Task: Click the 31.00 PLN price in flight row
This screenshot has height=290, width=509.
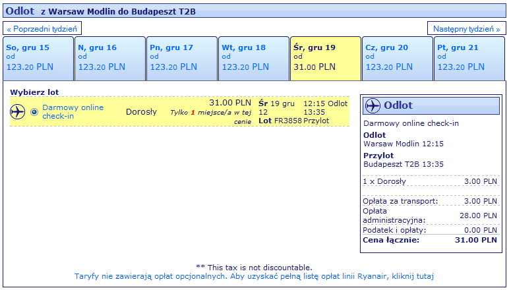Action: (x=229, y=103)
